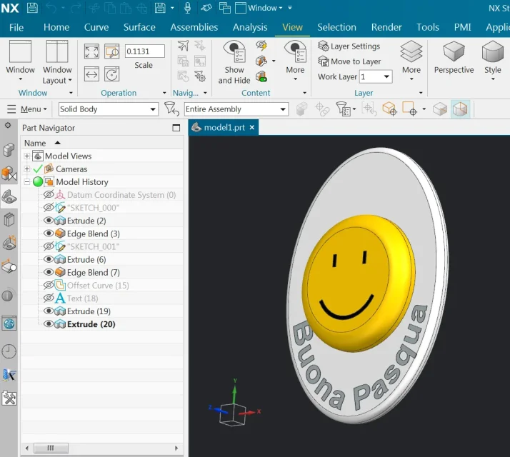Click the Perspective view icon
Viewport: 510px width, 457px height.
coord(454,51)
